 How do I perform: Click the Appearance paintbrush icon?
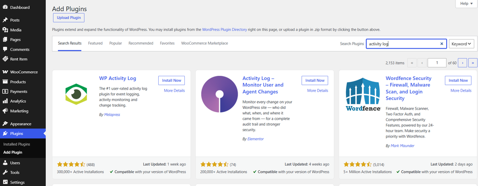click(5, 124)
